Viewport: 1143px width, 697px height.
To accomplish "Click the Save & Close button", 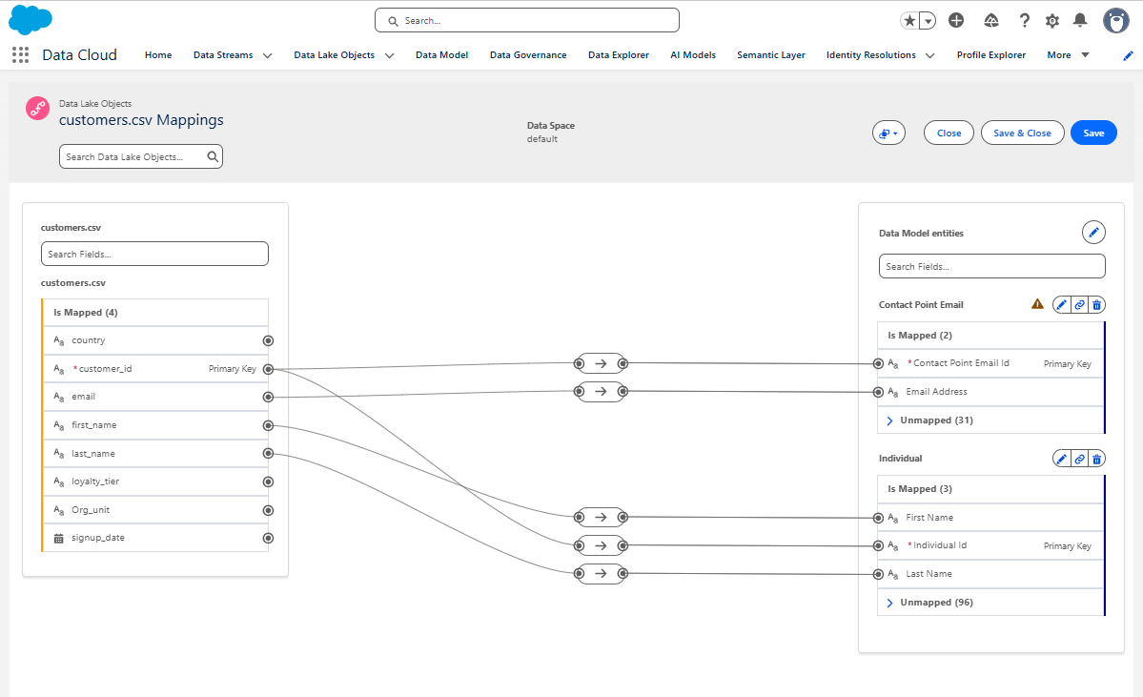I will click(1022, 133).
